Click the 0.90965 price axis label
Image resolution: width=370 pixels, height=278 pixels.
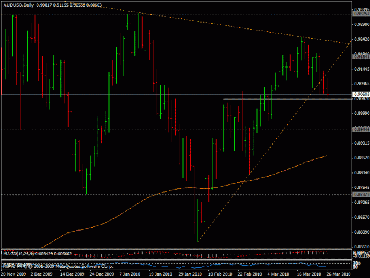tap(362, 84)
